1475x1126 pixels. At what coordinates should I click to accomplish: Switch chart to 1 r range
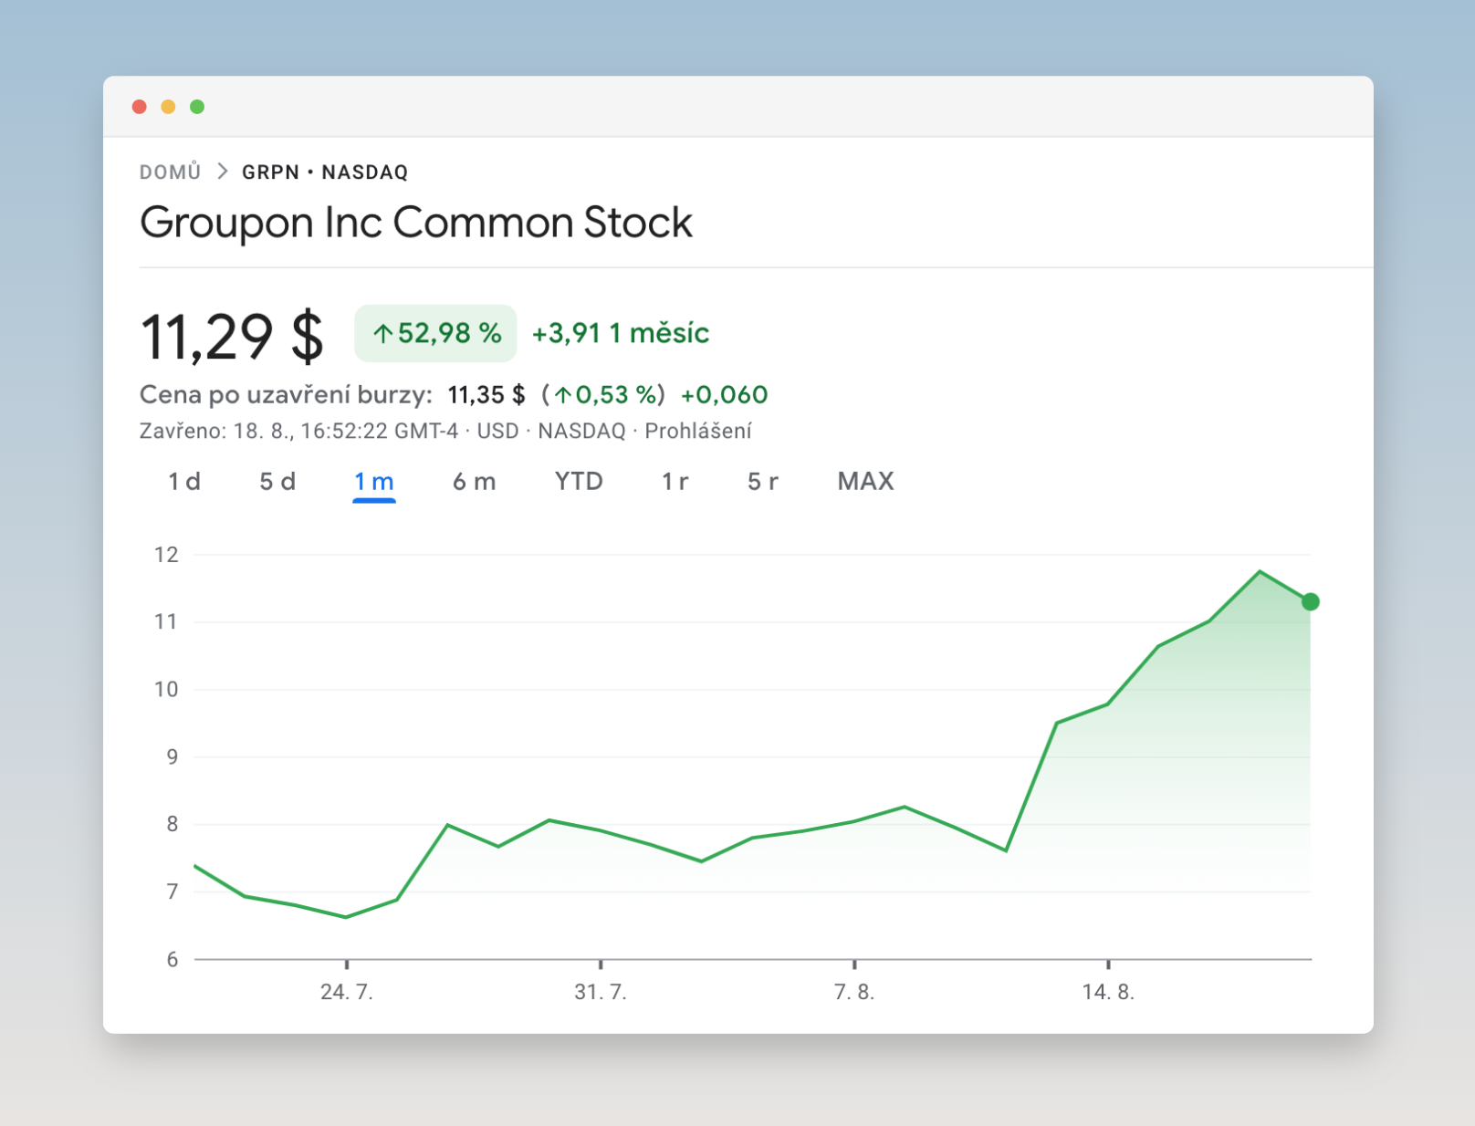[x=675, y=482]
